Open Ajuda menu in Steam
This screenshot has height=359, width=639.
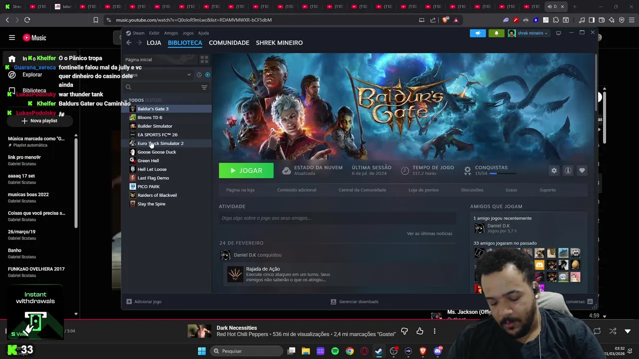tap(203, 33)
